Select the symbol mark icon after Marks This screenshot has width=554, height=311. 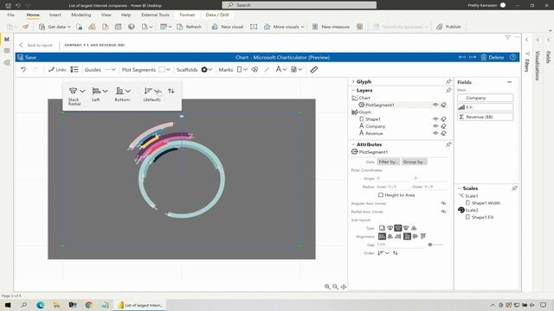(254, 70)
